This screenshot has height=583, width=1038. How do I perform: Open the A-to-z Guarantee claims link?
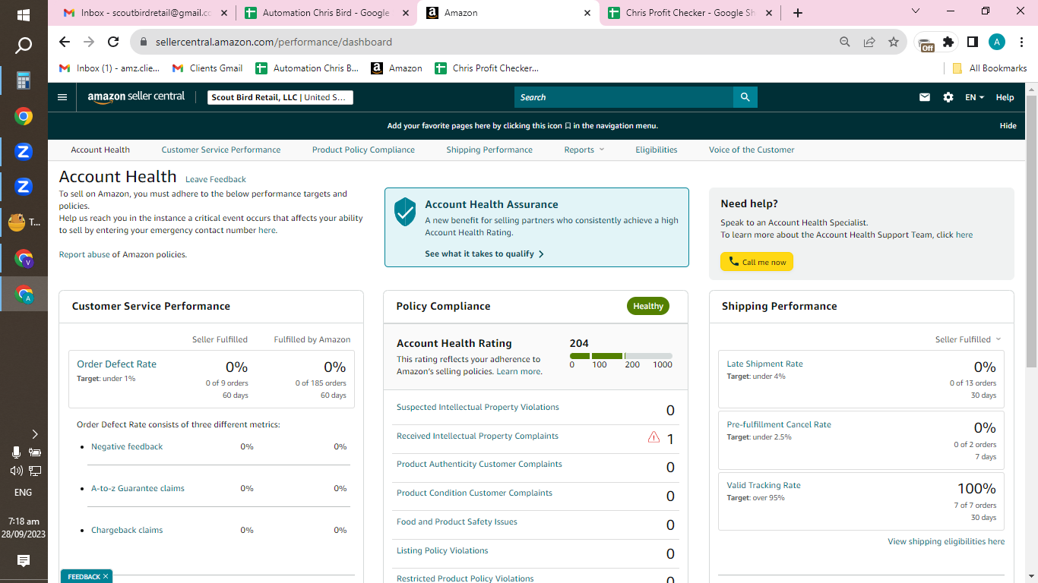pyautogui.click(x=138, y=488)
